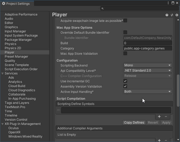The image size is (180, 142).
Task: Open the Active Input Handling dropdown
Action: pyautogui.click(x=148, y=92)
